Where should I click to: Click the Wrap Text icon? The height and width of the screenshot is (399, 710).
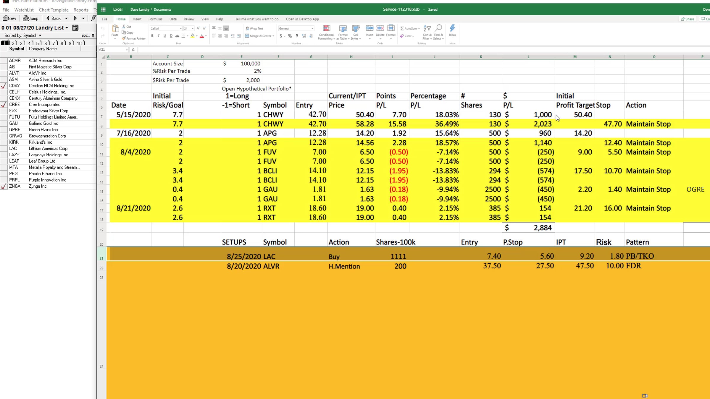[x=247, y=28]
